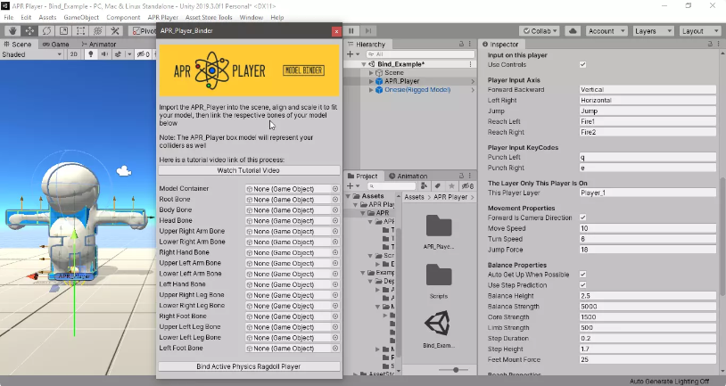The image size is (726, 386).
Task: Switch to the Animator tab
Action: click(x=99, y=44)
